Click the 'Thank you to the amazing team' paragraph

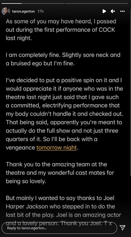pyautogui.click(x=60, y=173)
